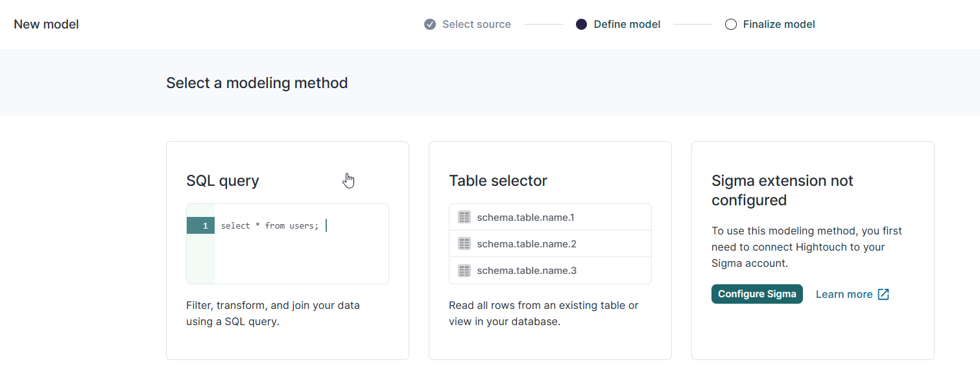Image resolution: width=980 pixels, height=373 pixels.
Task: Click table icon beside schema.table.name.2
Action: 464,244
